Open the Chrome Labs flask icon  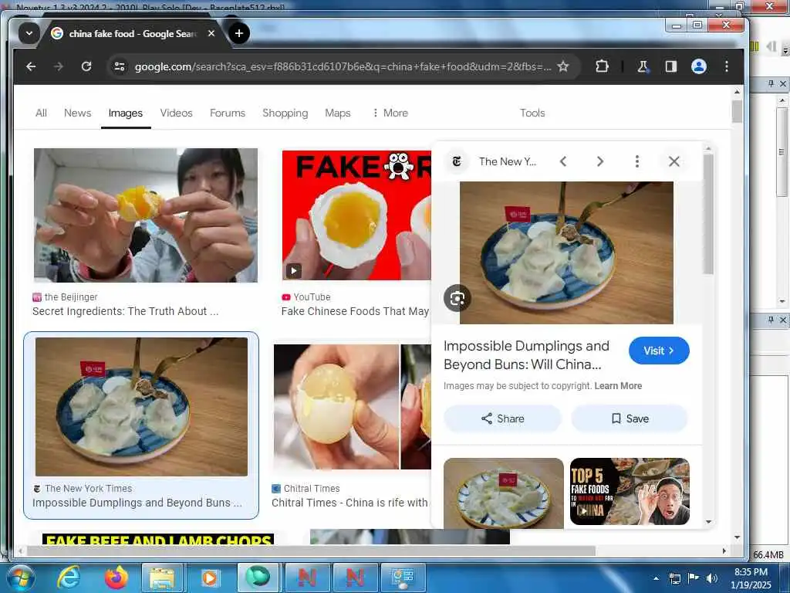(643, 66)
